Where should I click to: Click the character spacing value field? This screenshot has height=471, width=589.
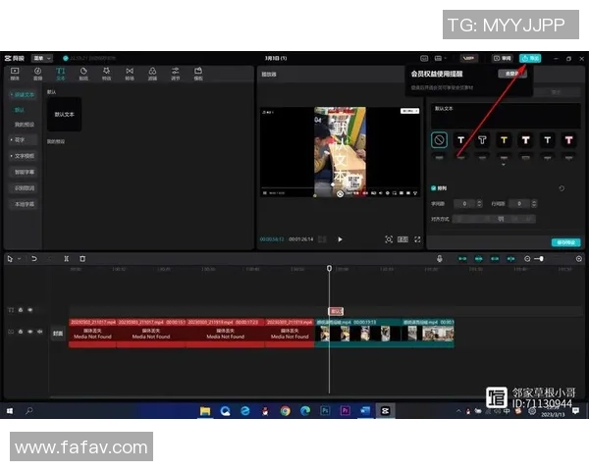click(465, 203)
